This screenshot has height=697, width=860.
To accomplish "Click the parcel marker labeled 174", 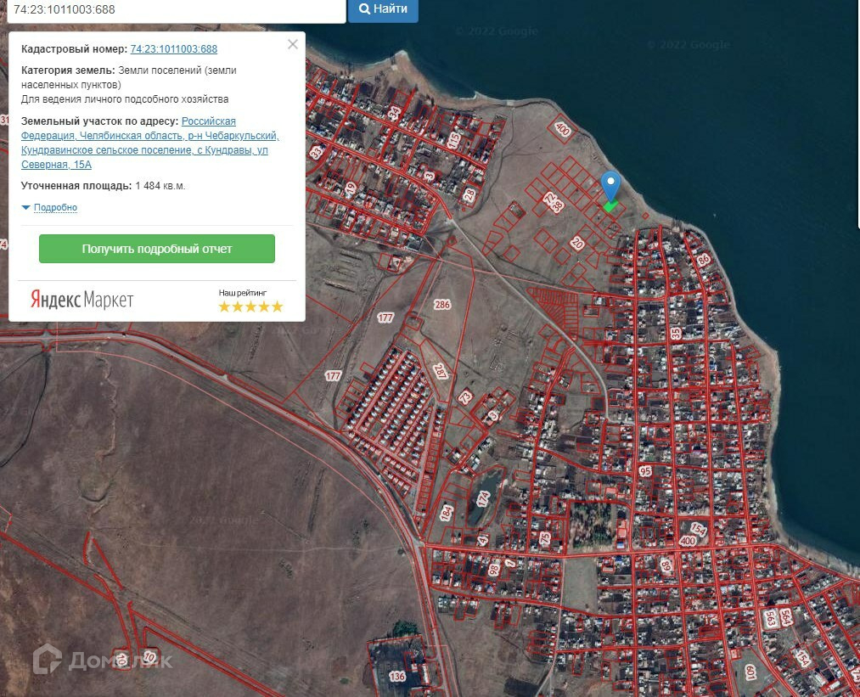I will [x=483, y=499].
